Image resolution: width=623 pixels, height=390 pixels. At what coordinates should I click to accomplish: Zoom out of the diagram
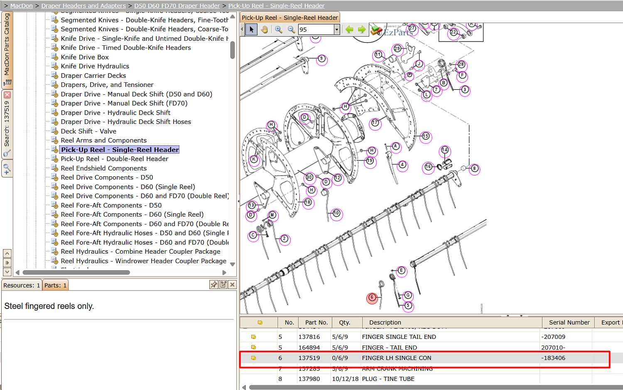point(291,30)
